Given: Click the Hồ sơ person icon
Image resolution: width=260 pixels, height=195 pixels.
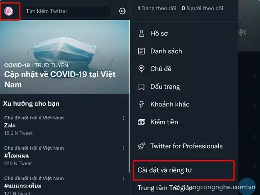Looking at the screenshot, I should 141,33.
